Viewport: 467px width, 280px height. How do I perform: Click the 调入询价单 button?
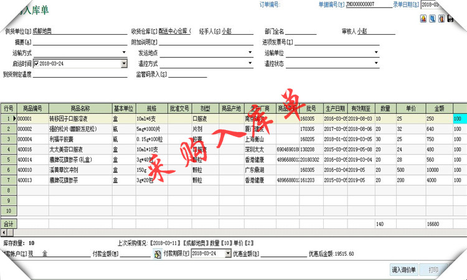(x=403, y=269)
